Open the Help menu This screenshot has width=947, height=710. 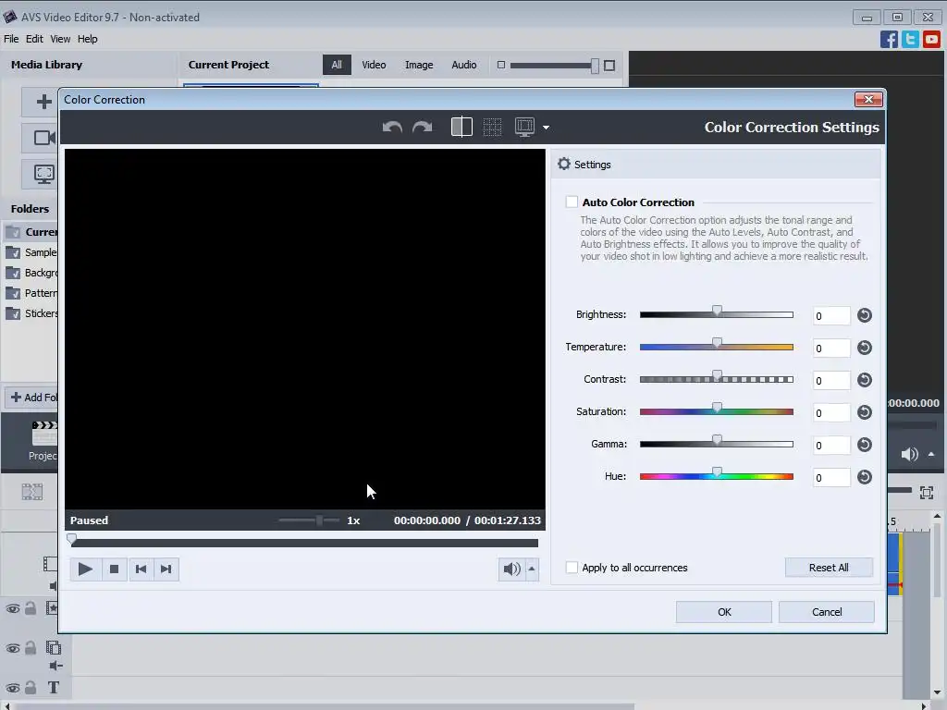pyautogui.click(x=88, y=39)
